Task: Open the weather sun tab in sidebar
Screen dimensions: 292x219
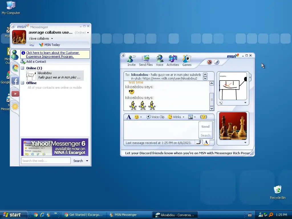Action: [15, 107]
